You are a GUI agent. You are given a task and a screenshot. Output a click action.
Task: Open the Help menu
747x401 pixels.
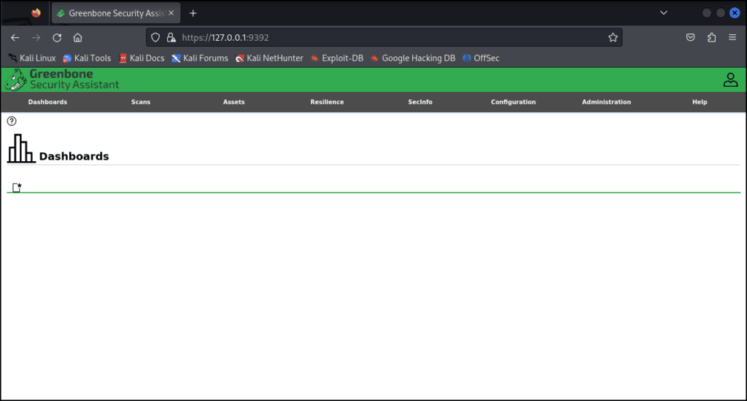pyautogui.click(x=700, y=102)
